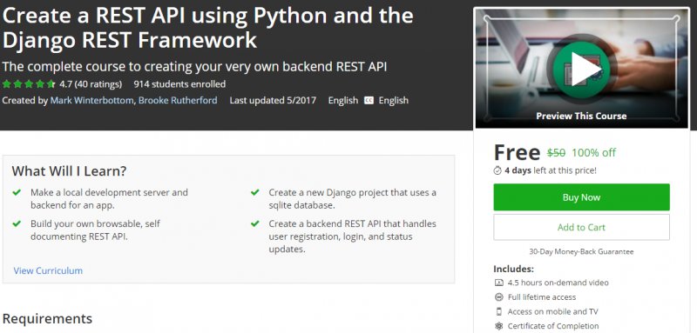Screen dimensions: 697x333
Task: Click 'Full lifetime access' text
Action: tap(542, 297)
